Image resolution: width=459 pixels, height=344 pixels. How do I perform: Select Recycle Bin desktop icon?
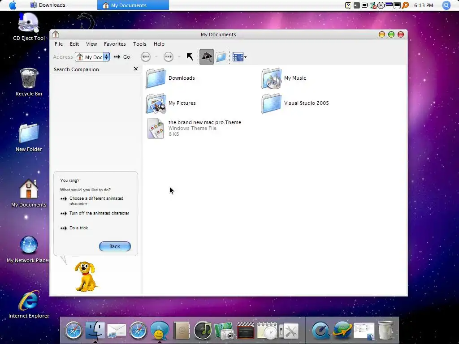[29, 82]
